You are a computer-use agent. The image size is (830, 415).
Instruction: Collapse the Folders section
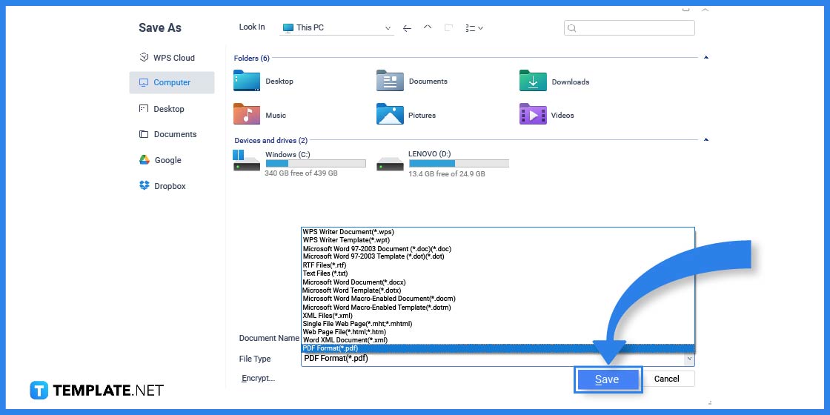click(705, 58)
